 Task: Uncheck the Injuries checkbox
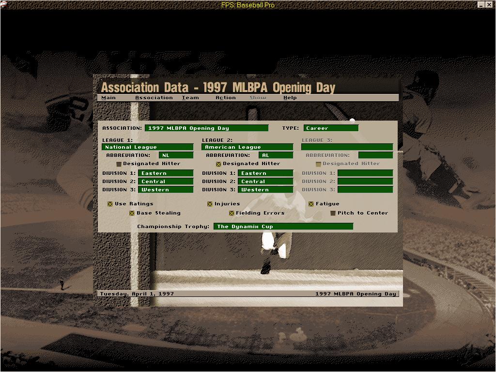coord(210,204)
